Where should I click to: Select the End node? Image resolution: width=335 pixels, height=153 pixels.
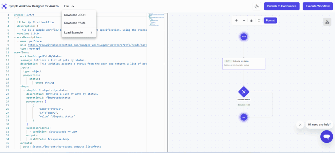243,117
